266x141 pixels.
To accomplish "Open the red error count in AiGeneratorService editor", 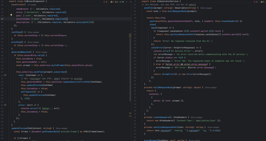I will point(255,2).
